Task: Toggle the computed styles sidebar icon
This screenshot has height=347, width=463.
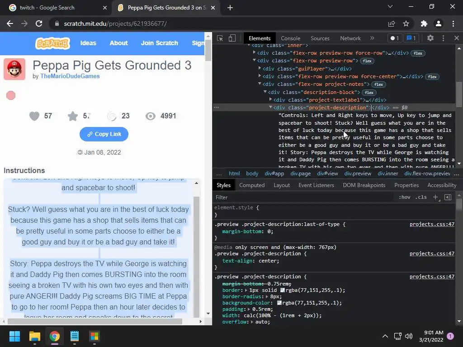Action: pyautogui.click(x=448, y=197)
